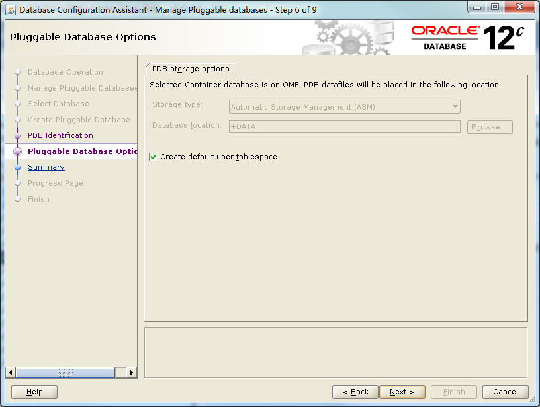
Task: Click the Browse button
Action: click(x=490, y=127)
